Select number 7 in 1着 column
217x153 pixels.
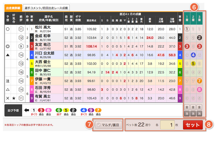point(187,81)
